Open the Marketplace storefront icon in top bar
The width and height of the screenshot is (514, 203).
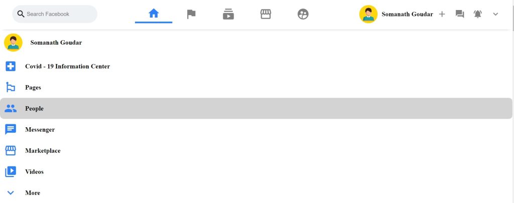click(x=266, y=14)
